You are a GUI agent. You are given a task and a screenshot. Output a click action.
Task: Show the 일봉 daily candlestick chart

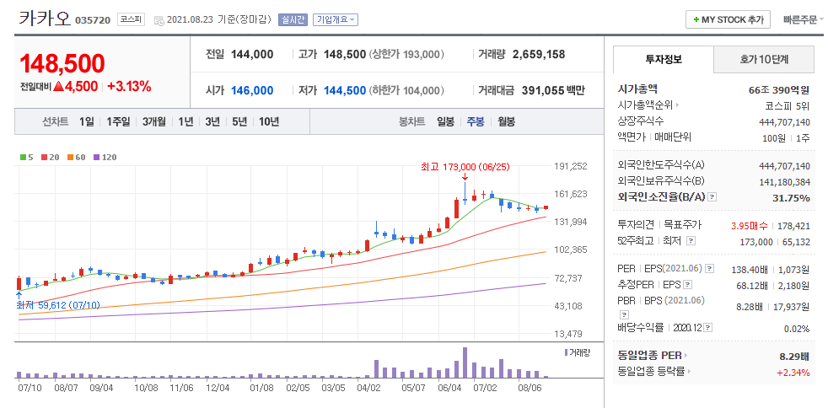tap(445, 122)
